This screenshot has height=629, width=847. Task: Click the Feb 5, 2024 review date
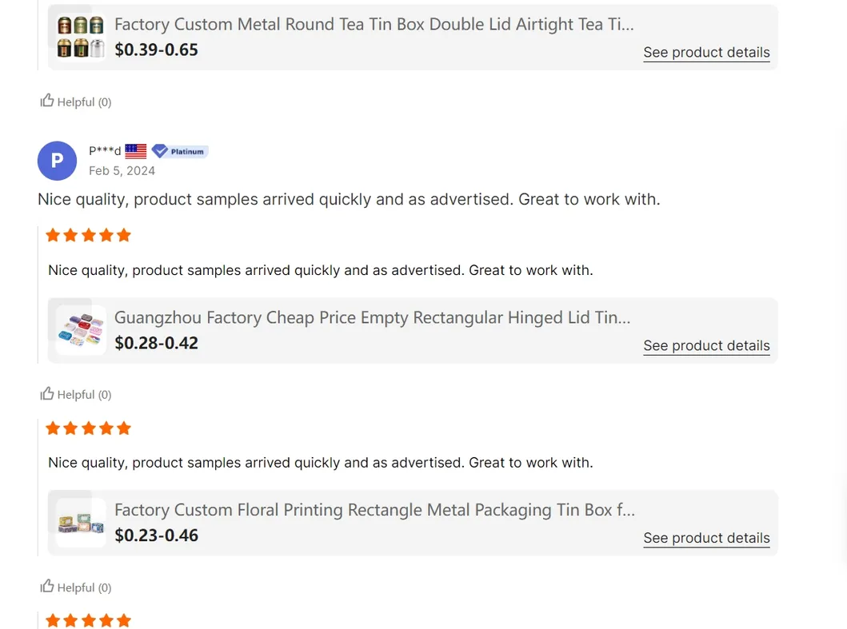(x=122, y=170)
